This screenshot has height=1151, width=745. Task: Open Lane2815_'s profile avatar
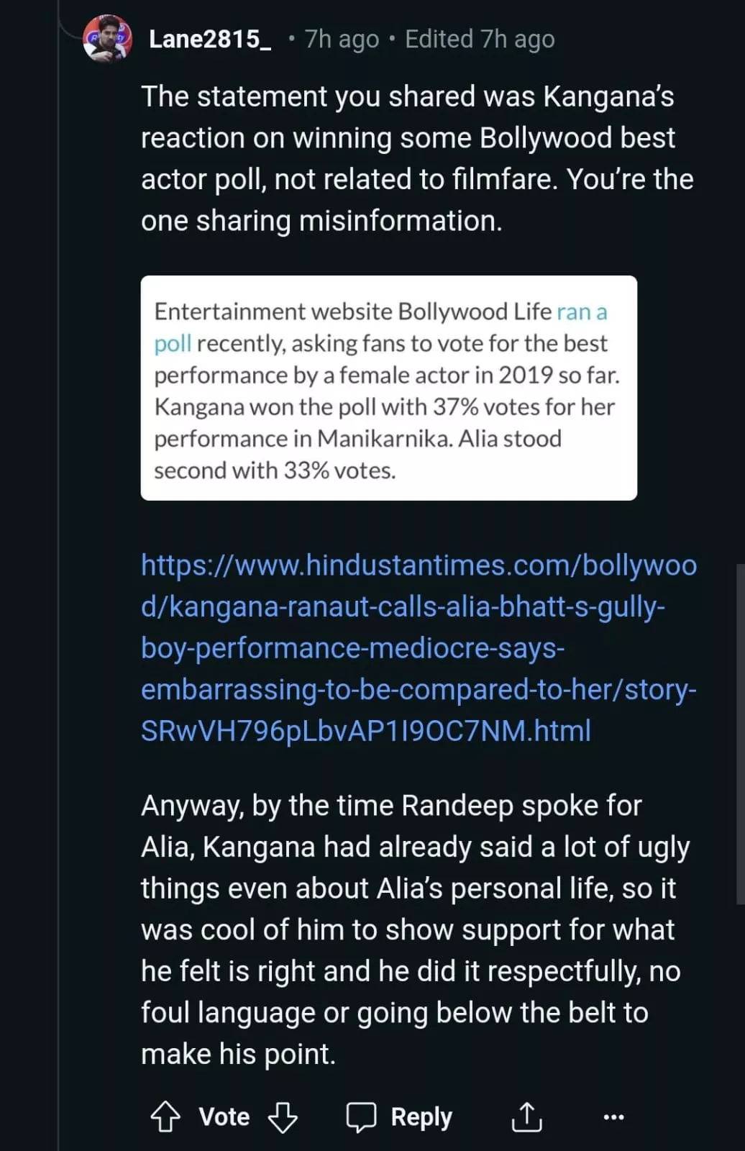pos(108,39)
